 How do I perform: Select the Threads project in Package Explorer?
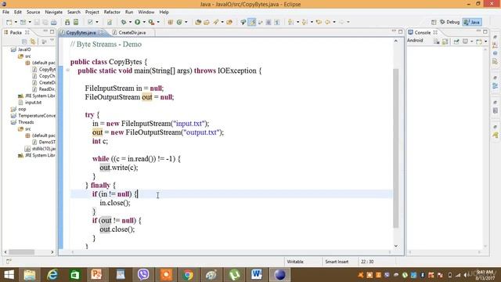(x=26, y=122)
